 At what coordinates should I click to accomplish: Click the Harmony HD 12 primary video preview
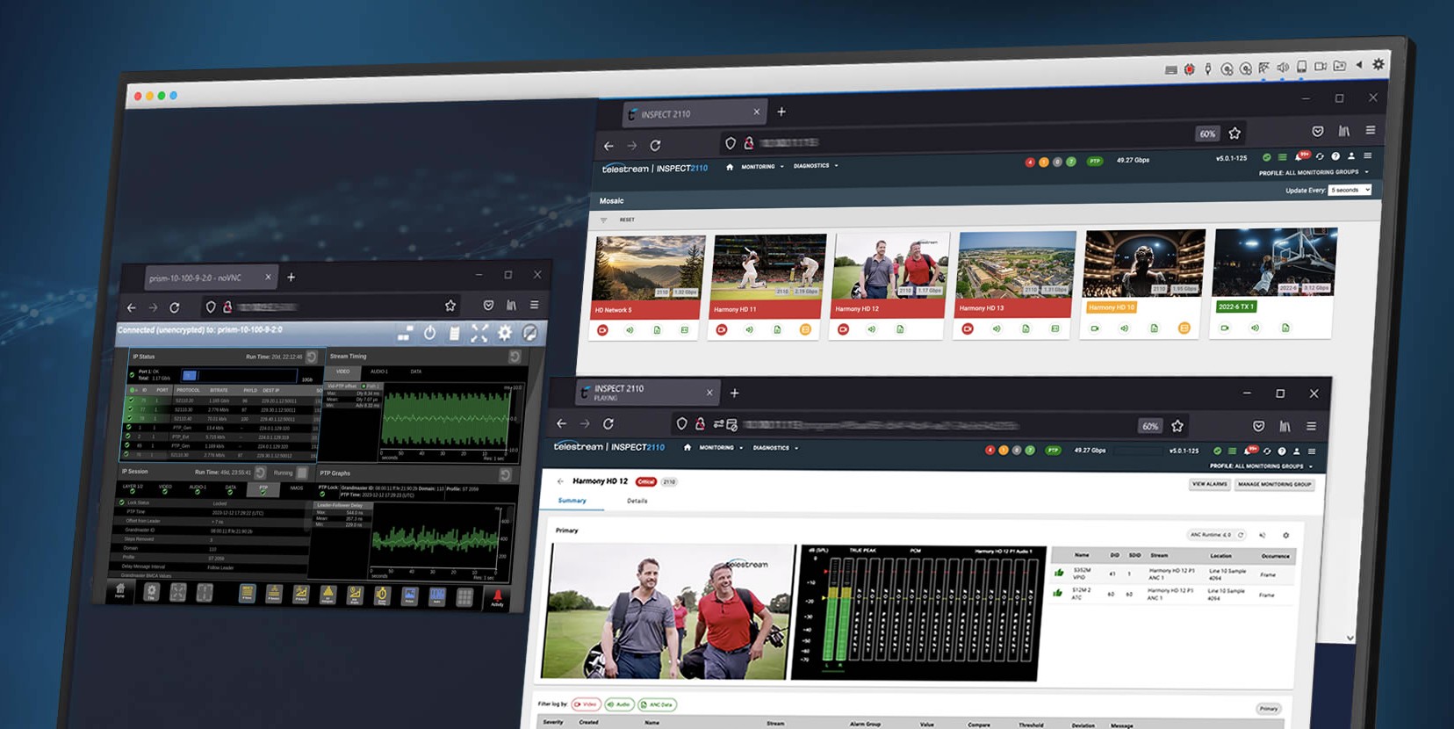(667, 612)
